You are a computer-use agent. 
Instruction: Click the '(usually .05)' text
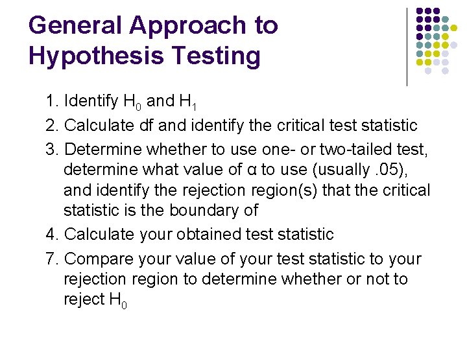(x=360, y=170)
